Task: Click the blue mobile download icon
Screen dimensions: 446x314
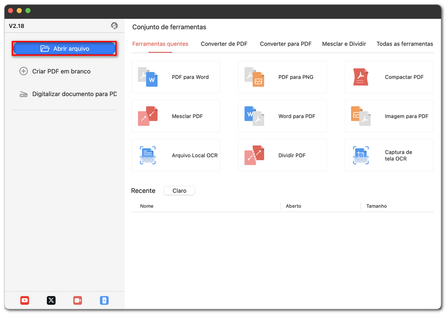Action: [104, 300]
